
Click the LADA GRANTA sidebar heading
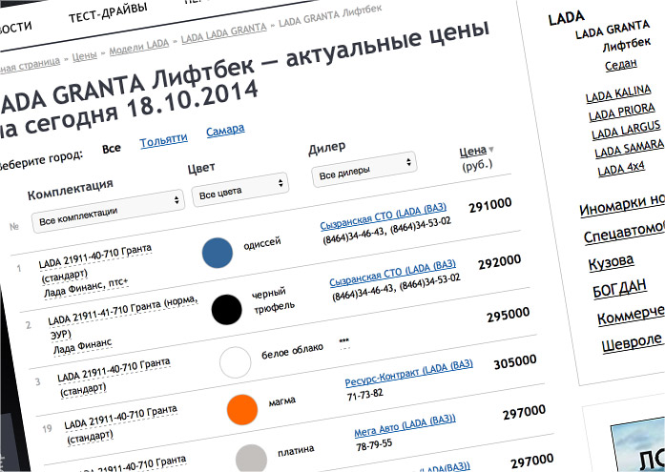point(612,30)
